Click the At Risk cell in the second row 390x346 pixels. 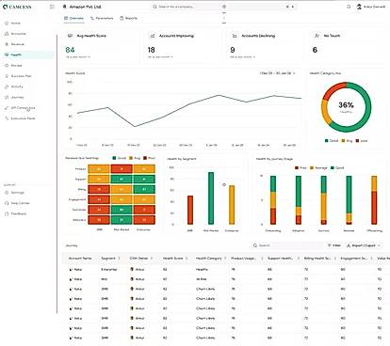click(201, 279)
